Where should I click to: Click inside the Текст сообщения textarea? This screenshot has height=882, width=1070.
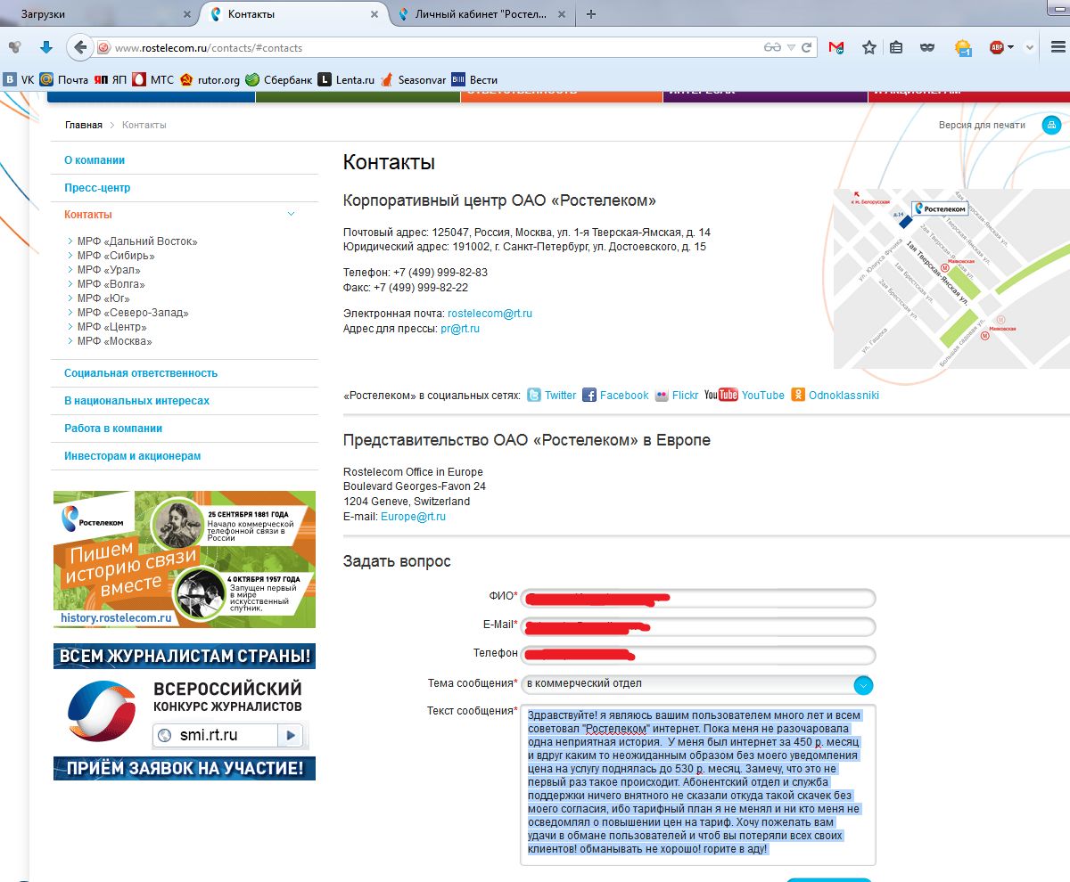pos(698,785)
